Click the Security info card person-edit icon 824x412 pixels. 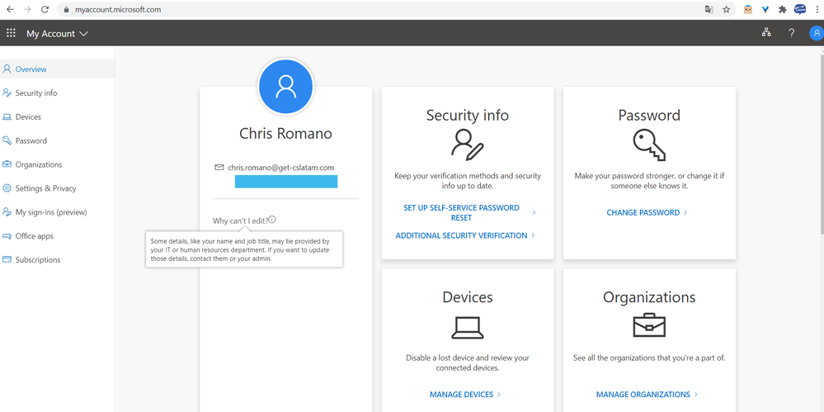[467, 145]
